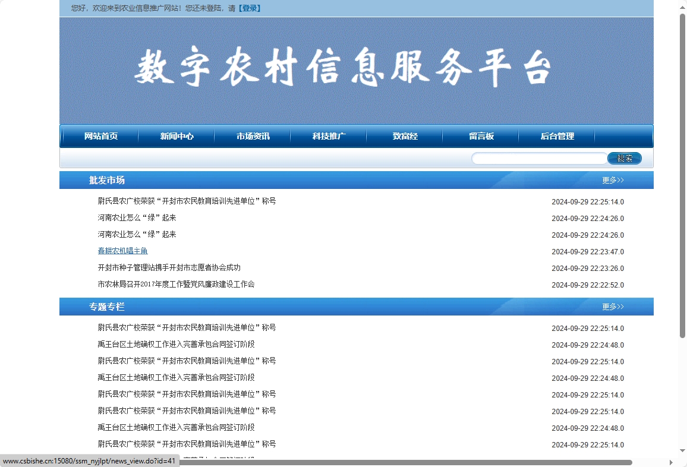Open the 更多>> link for 专题专栏
Image resolution: width=687 pixels, height=467 pixels.
(613, 307)
